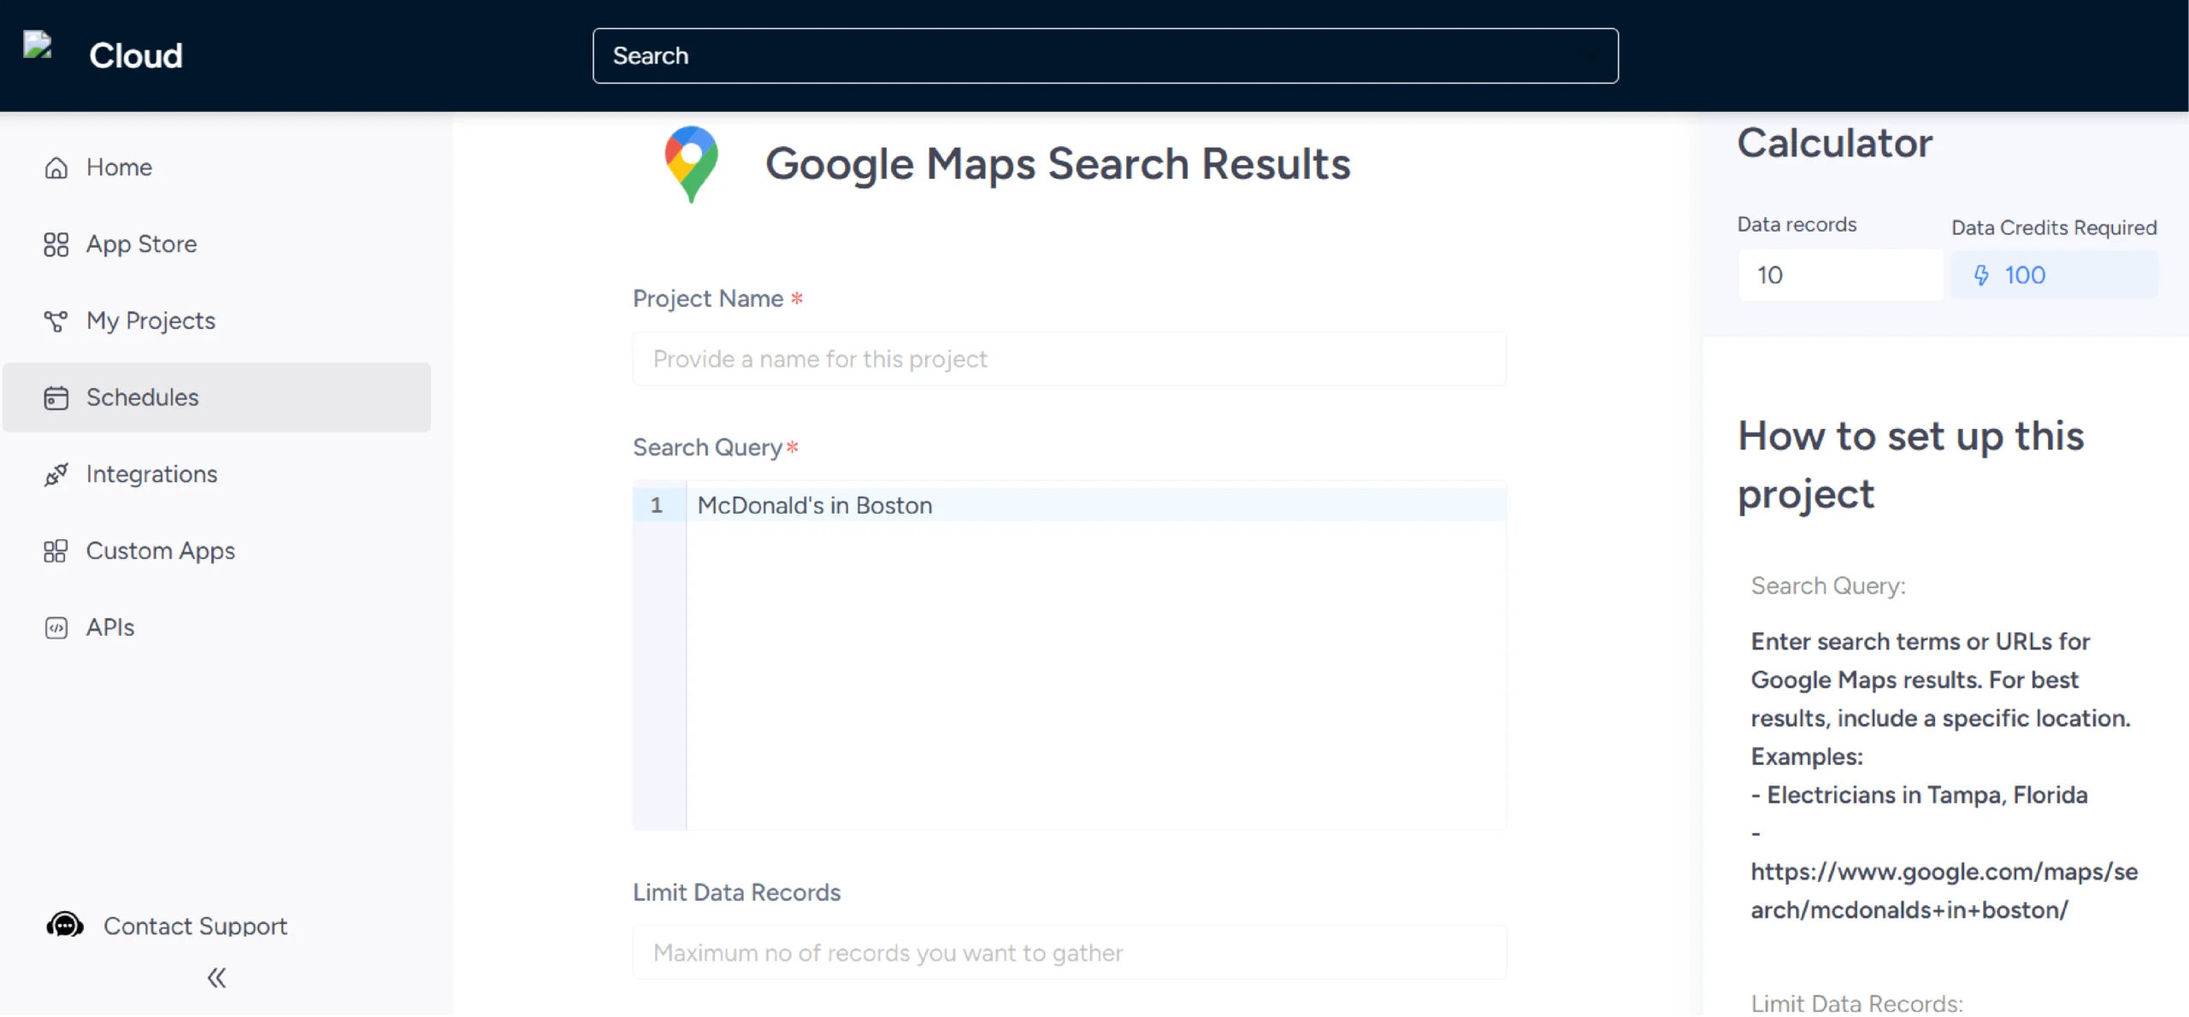This screenshot has width=2189, height=1017.
Task: Collapse the sidebar with double chevron
Action: click(x=216, y=978)
